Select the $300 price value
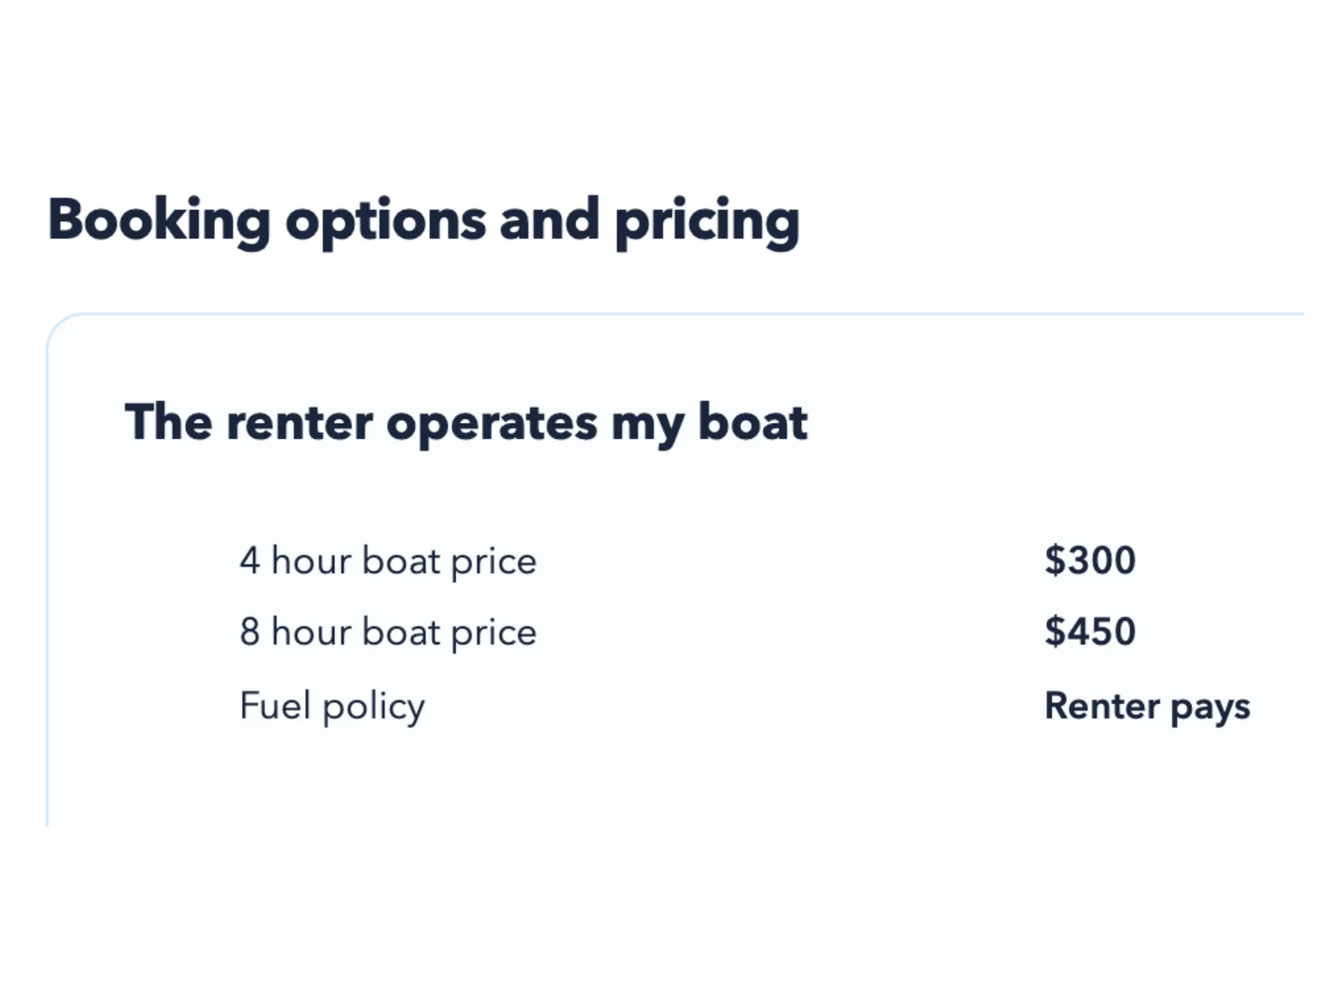This screenshot has width=1326, height=994. (1090, 560)
